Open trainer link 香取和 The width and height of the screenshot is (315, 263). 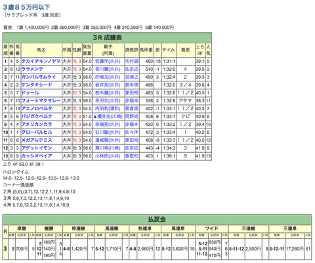pyautogui.click(x=132, y=156)
